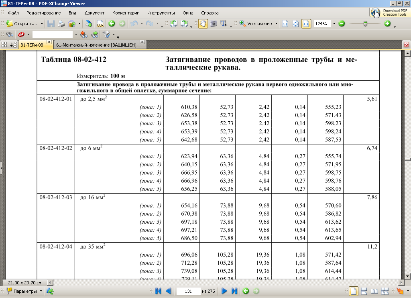Screen dimensions: 411x298
Task: Open Параметры dropdown arrow
Action: (x=41, y=291)
